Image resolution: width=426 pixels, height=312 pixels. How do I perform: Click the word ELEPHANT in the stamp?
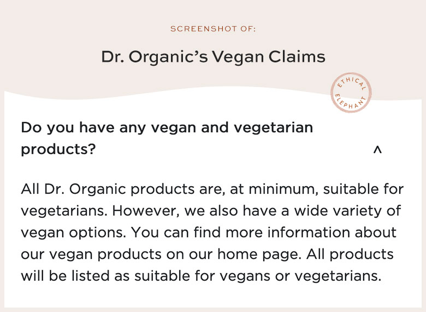pos(350,102)
